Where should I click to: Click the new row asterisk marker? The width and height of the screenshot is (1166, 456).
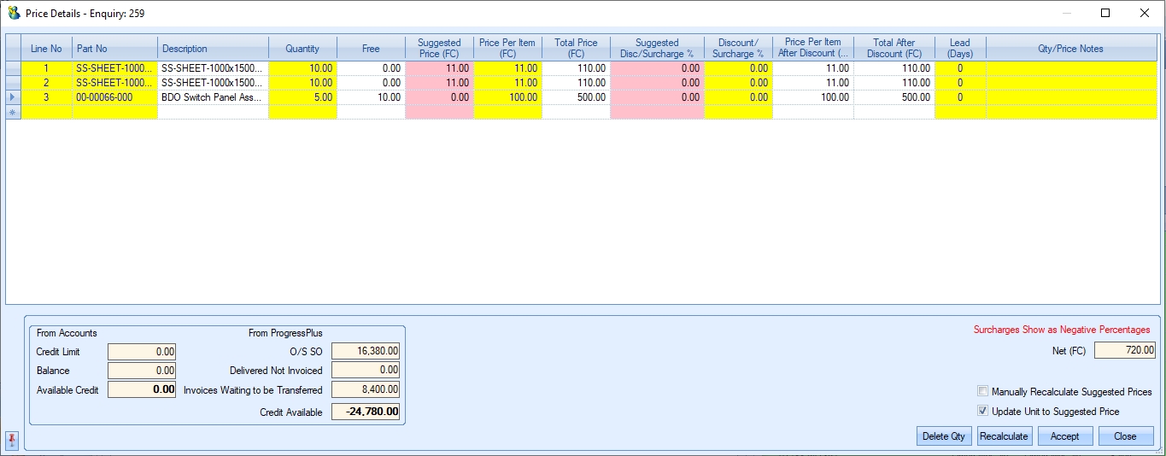click(13, 112)
